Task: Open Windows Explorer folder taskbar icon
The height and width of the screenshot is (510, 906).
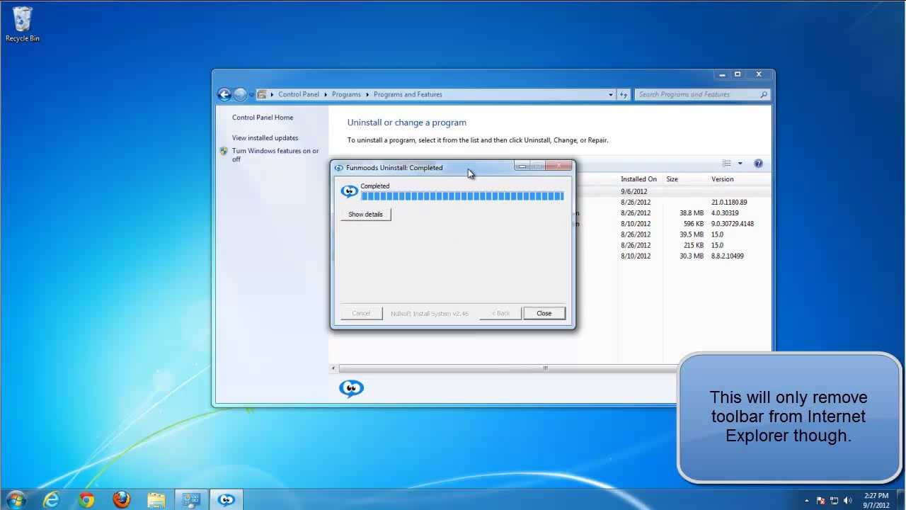Action: 156,500
